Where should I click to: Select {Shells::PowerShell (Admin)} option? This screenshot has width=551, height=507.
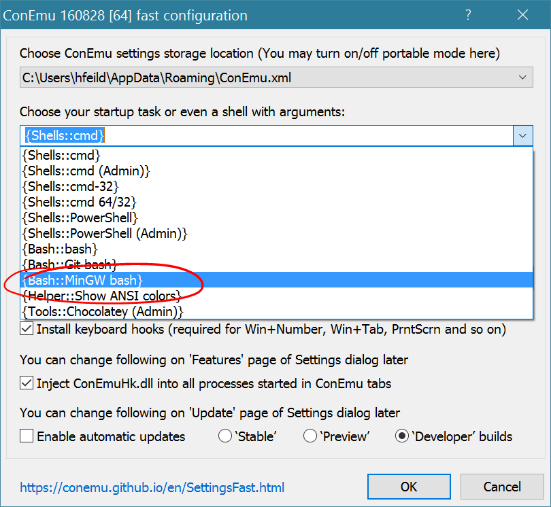point(105,233)
